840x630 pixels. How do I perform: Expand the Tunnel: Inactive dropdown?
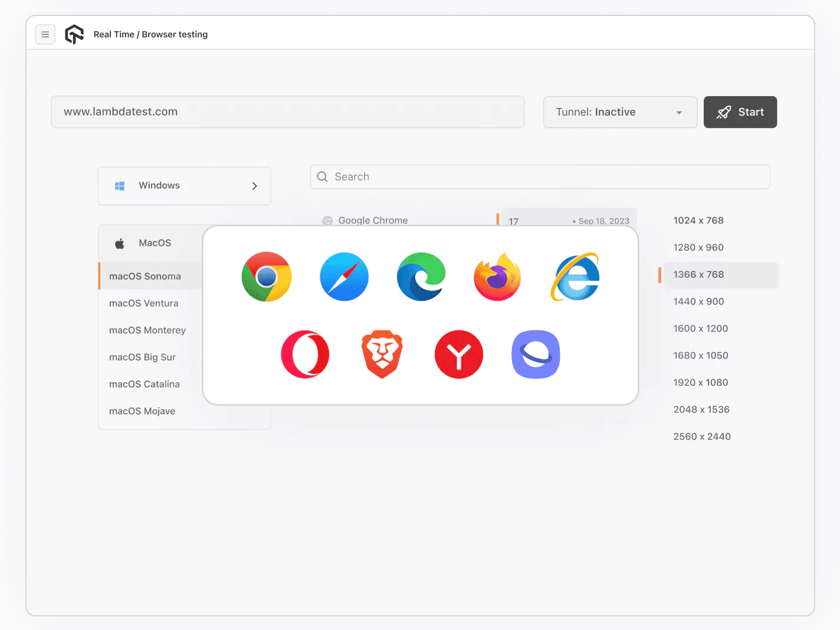pyautogui.click(x=619, y=112)
